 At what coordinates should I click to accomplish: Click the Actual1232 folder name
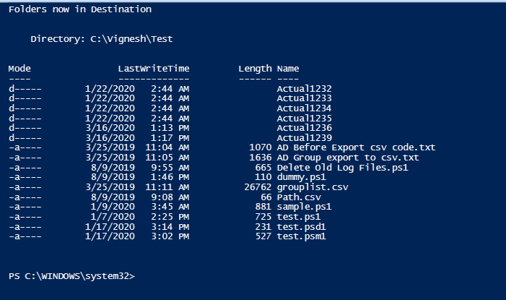(305, 89)
